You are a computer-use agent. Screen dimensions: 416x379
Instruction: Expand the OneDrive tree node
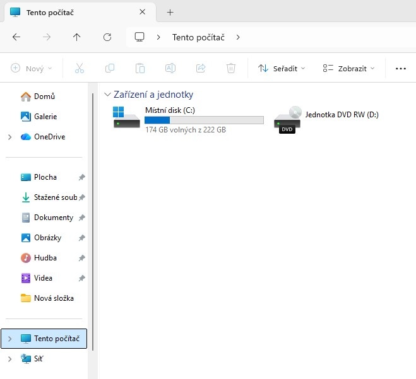(x=10, y=137)
